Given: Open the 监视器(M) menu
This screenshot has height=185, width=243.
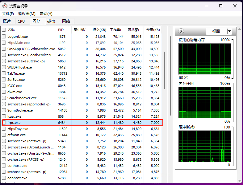Looking at the screenshot, I should pos(27,14).
